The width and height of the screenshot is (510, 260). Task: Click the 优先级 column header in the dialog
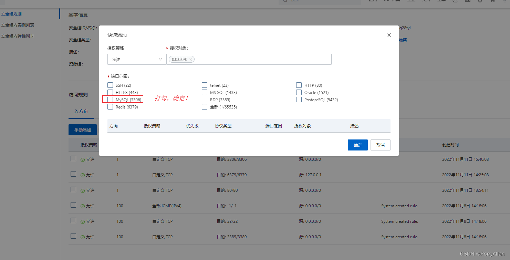coord(192,126)
